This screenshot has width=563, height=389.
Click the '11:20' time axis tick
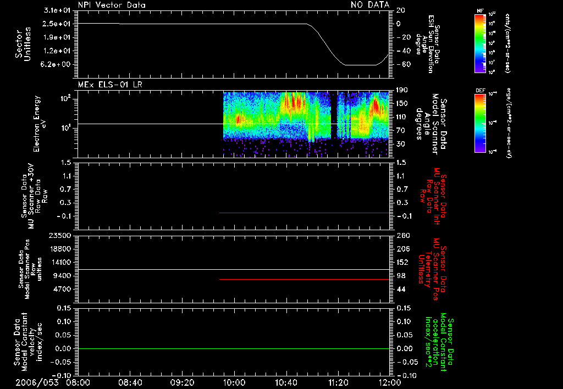(x=338, y=382)
